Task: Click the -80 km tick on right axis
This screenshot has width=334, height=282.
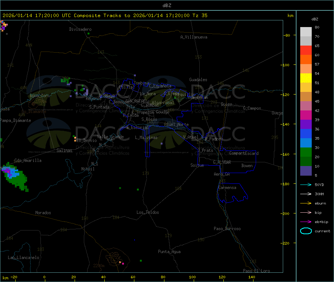Action: coord(286,35)
